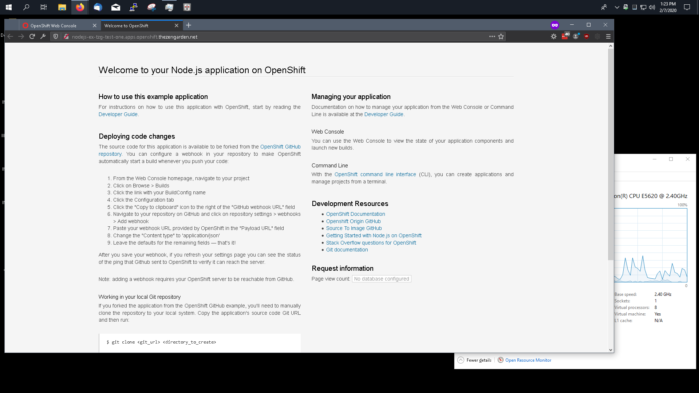Open the Git documentation link
699x393 pixels.
(x=347, y=250)
